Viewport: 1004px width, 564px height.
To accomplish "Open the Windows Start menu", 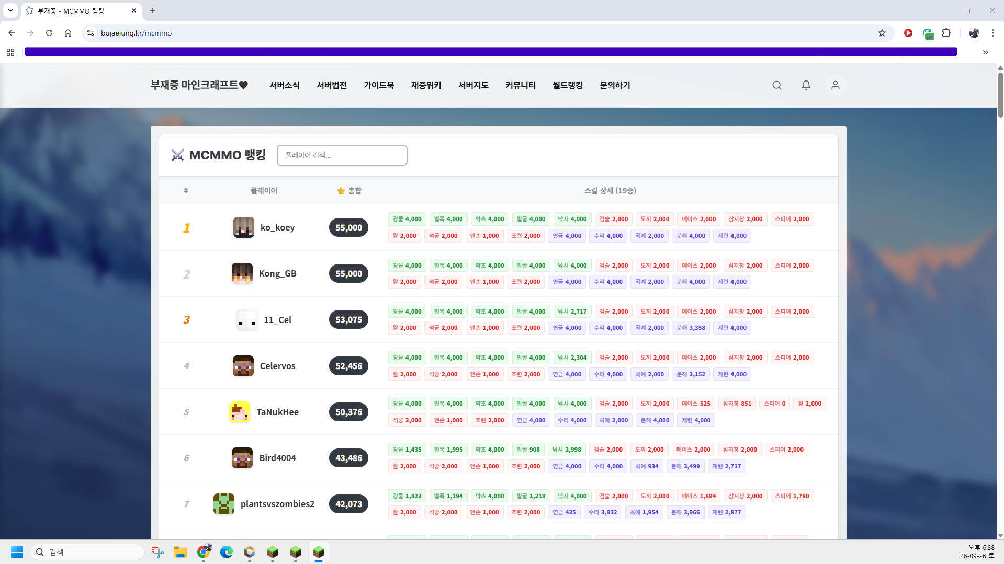I will point(17,552).
